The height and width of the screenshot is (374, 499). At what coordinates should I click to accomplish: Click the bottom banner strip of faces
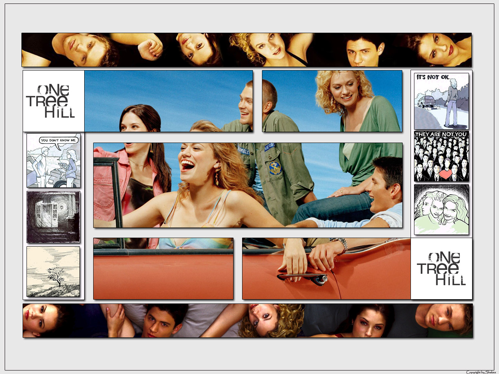tap(248, 321)
